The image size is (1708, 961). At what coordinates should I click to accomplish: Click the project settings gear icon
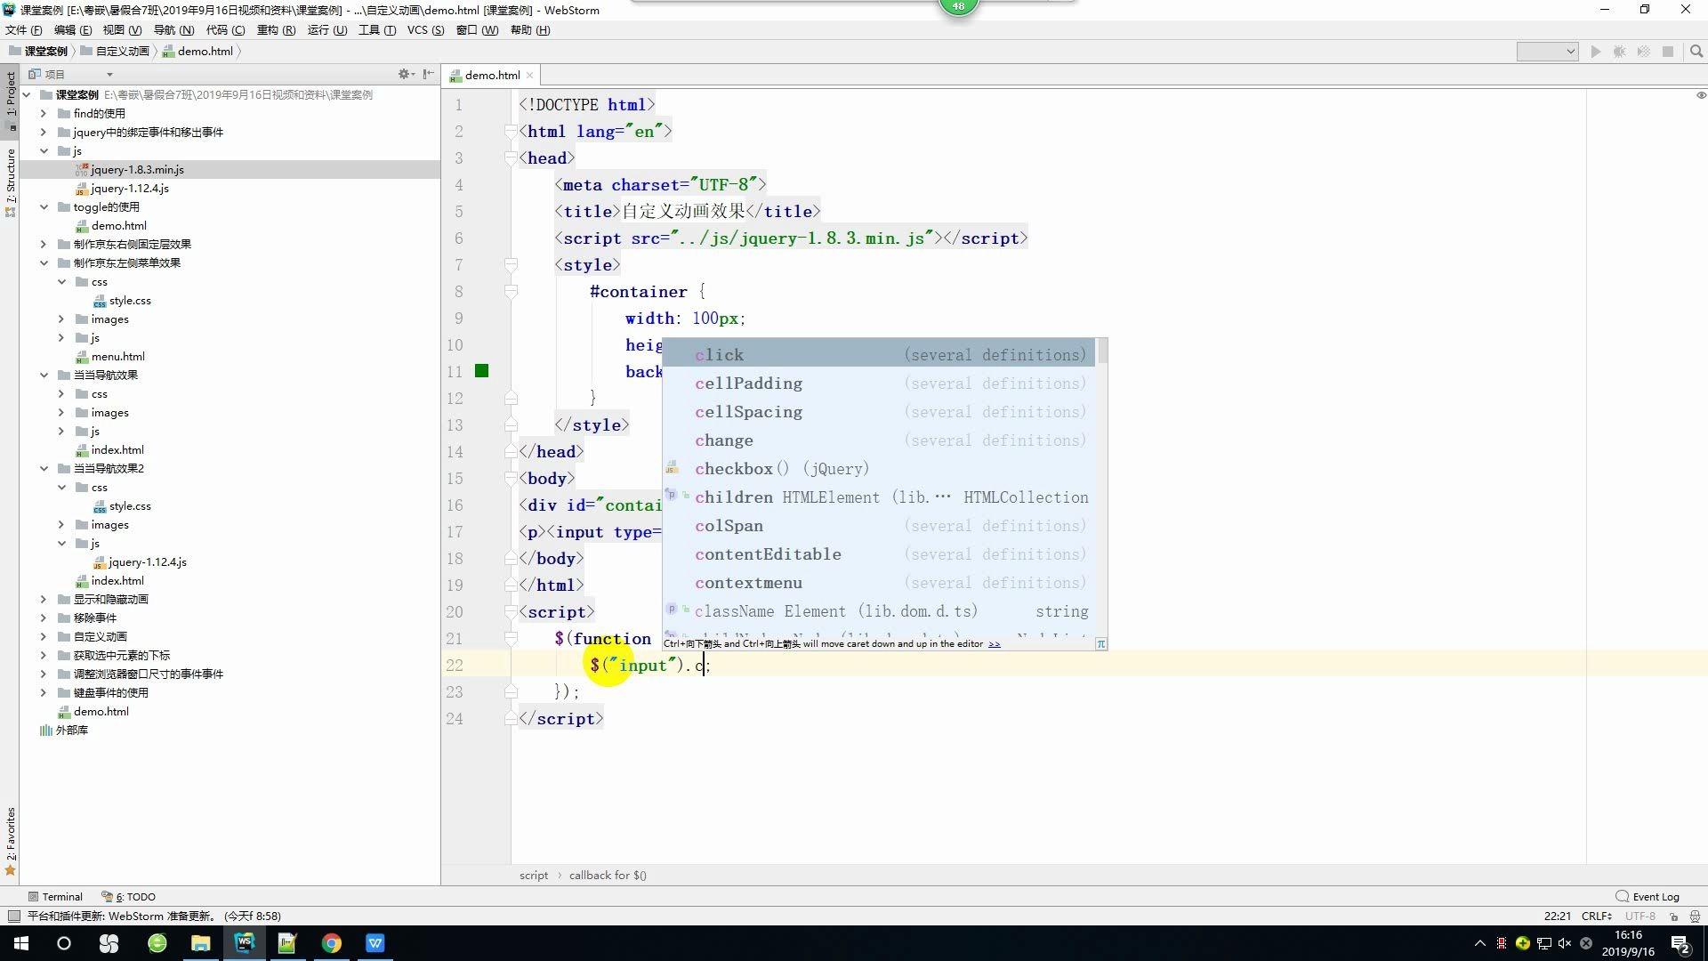coord(403,74)
